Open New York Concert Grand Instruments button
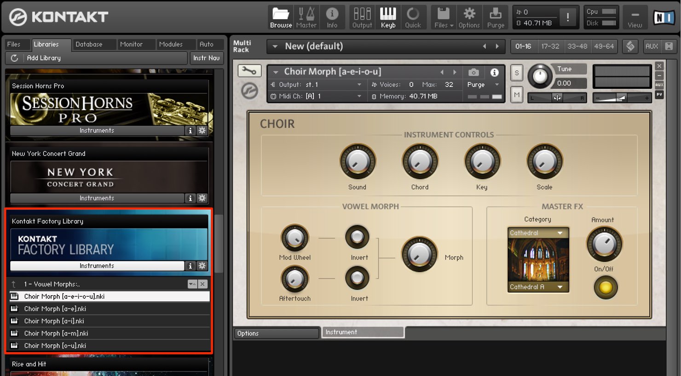 [x=97, y=198]
